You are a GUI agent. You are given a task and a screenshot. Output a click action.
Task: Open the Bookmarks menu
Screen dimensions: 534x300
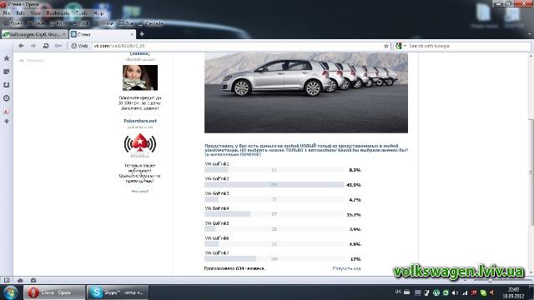(58, 13)
